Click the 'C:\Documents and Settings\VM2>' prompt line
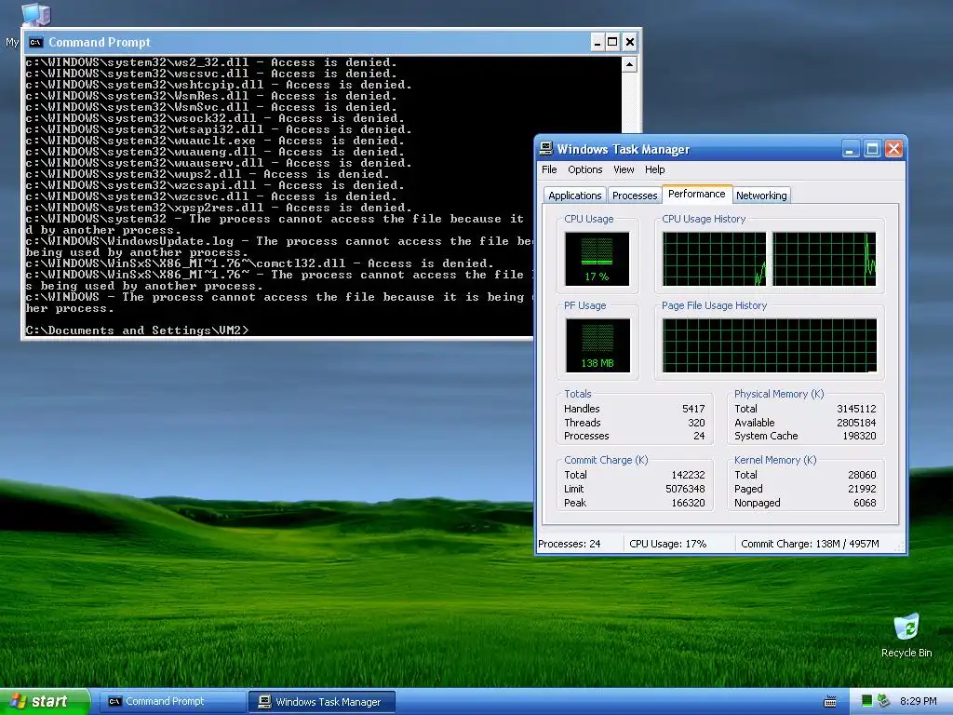Screen dimensions: 953x715 (x=138, y=331)
